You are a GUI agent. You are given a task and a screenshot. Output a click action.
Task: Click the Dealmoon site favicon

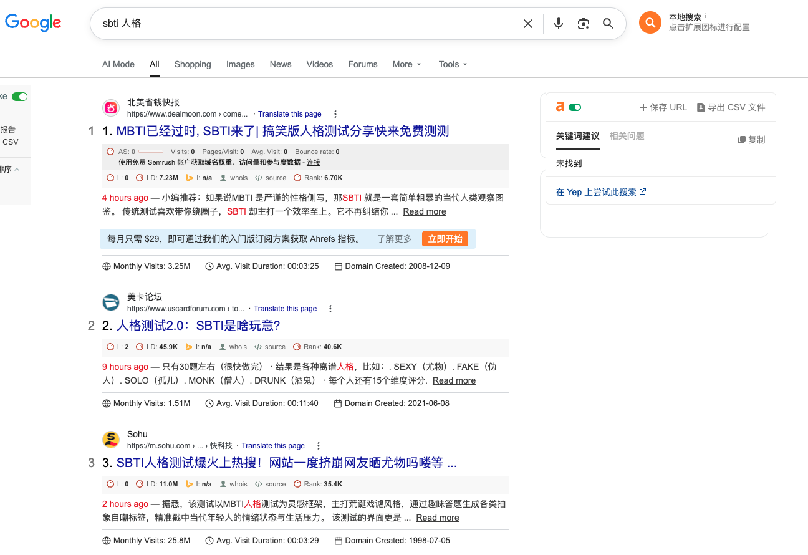tap(111, 108)
